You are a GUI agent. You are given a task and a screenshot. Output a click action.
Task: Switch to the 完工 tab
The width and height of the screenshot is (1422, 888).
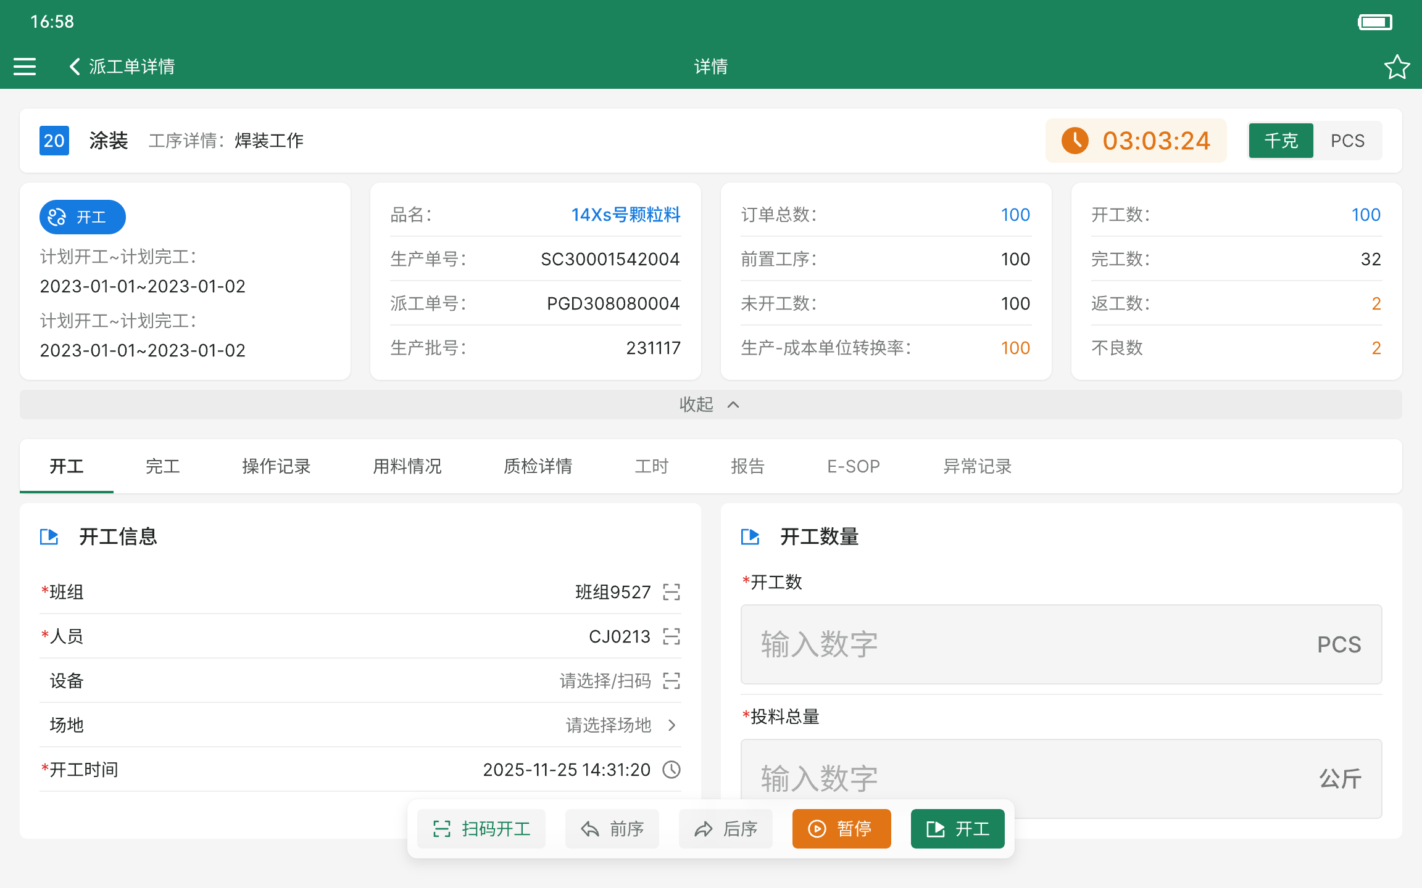point(163,466)
